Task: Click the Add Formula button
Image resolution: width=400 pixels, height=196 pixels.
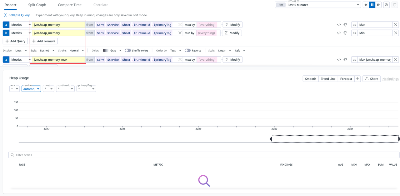Action: point(44,41)
